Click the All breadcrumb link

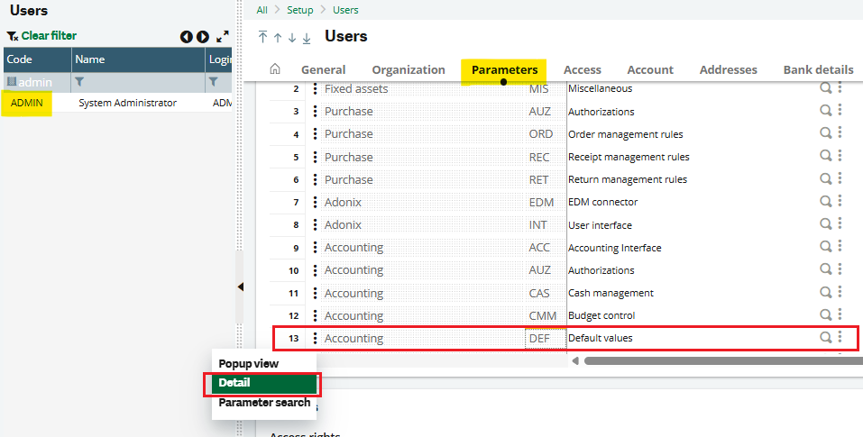(262, 10)
